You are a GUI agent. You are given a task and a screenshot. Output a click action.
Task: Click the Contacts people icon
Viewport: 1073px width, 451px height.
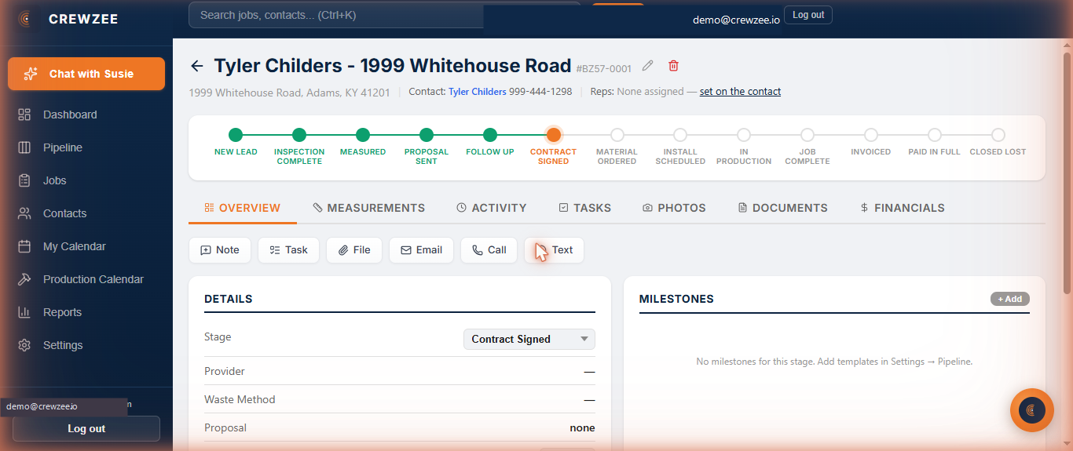pyautogui.click(x=24, y=213)
